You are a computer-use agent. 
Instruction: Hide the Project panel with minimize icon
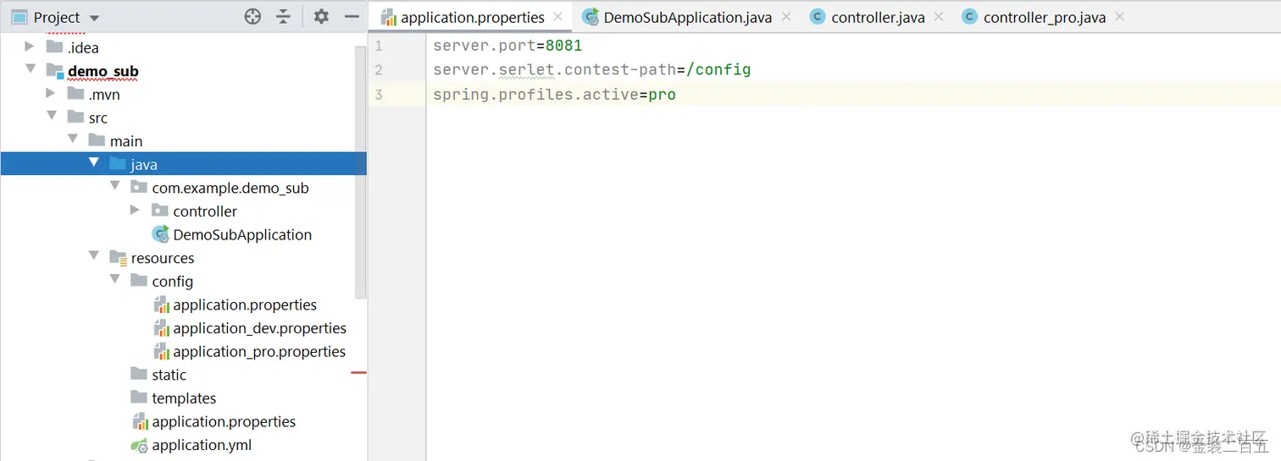(352, 16)
